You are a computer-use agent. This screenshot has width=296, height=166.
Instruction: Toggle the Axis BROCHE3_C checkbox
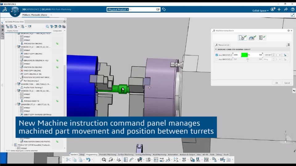click(x=216, y=59)
